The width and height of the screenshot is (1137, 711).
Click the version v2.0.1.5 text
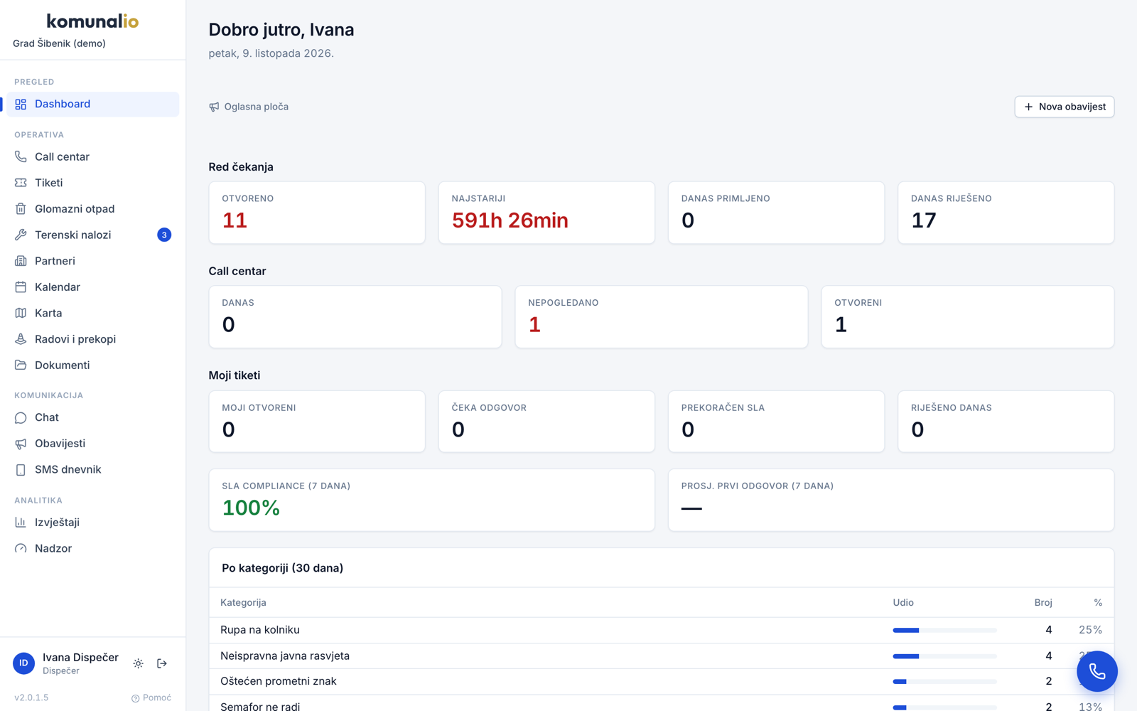(31, 697)
